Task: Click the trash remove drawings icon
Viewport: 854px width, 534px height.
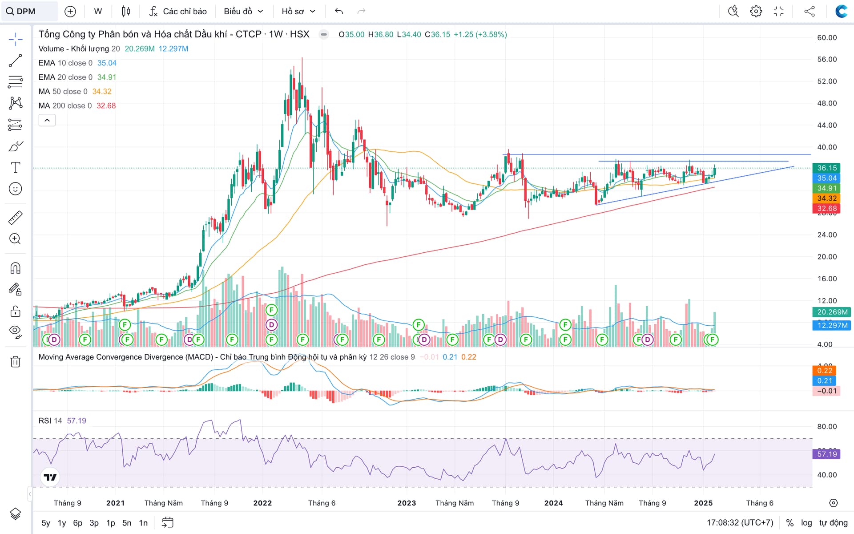Action: [x=15, y=361]
